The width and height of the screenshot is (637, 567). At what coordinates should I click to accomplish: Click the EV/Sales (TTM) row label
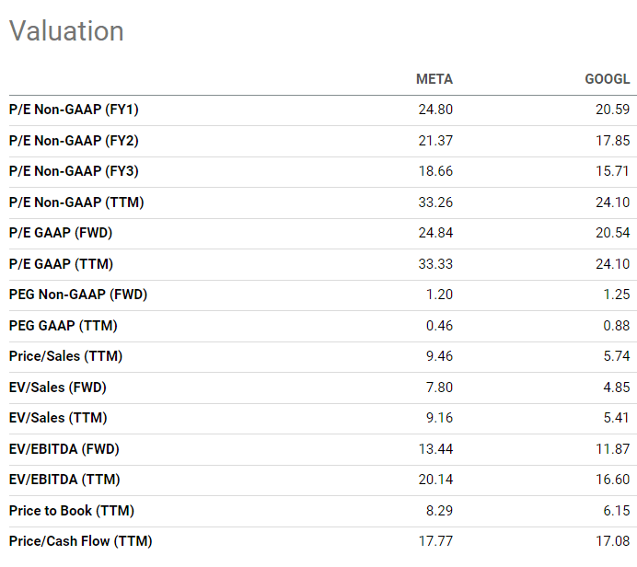(58, 418)
